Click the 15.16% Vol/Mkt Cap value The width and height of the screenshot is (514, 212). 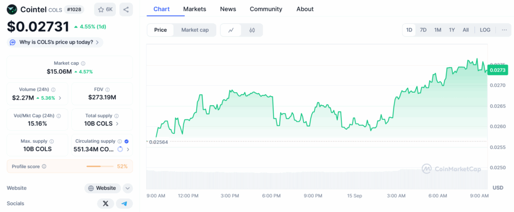point(37,124)
